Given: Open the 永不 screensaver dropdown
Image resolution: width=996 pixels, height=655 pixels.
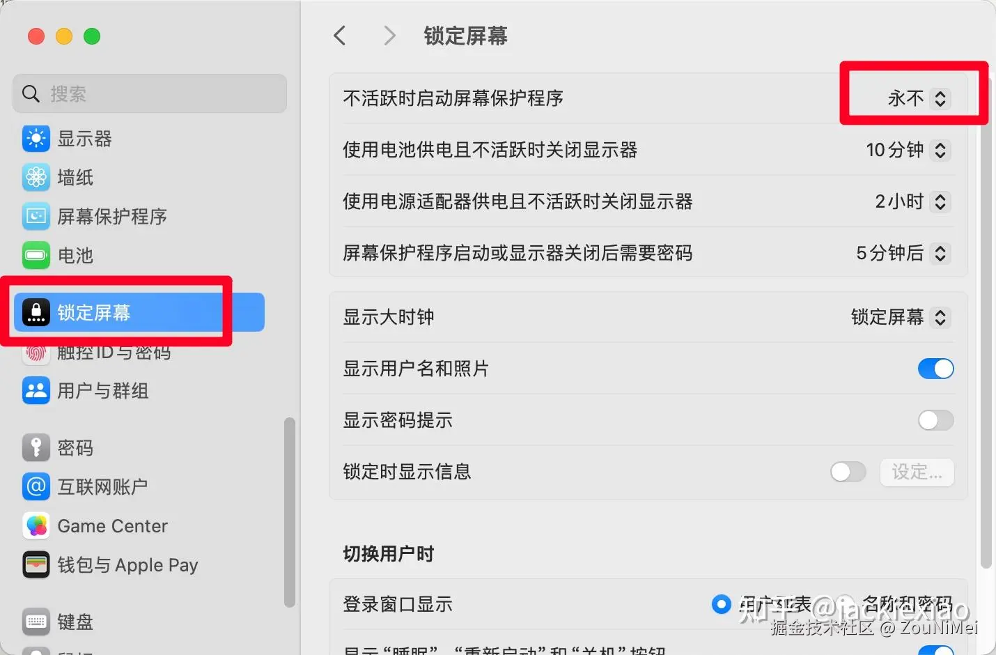Looking at the screenshot, I should [917, 98].
